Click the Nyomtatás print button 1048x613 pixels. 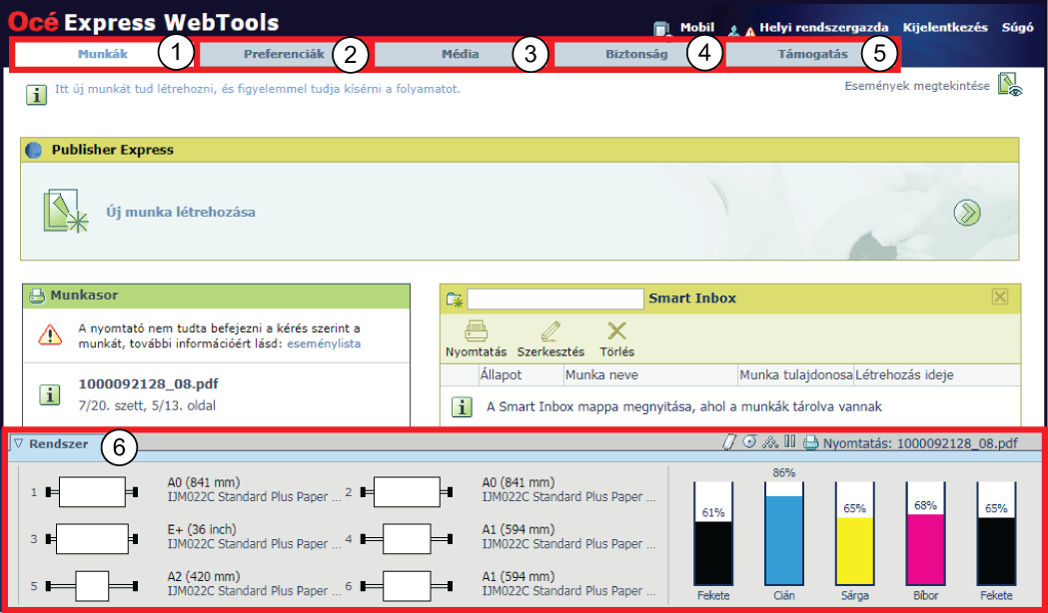click(x=476, y=339)
